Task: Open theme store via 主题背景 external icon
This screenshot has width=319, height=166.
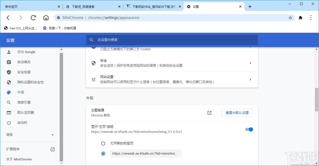Action: pos(209,113)
